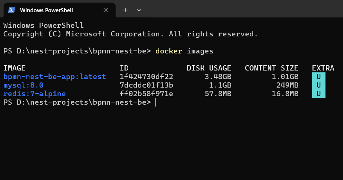This screenshot has height=180, width=343.
Task: Click the DISK USAGE column header
Action: [209, 68]
